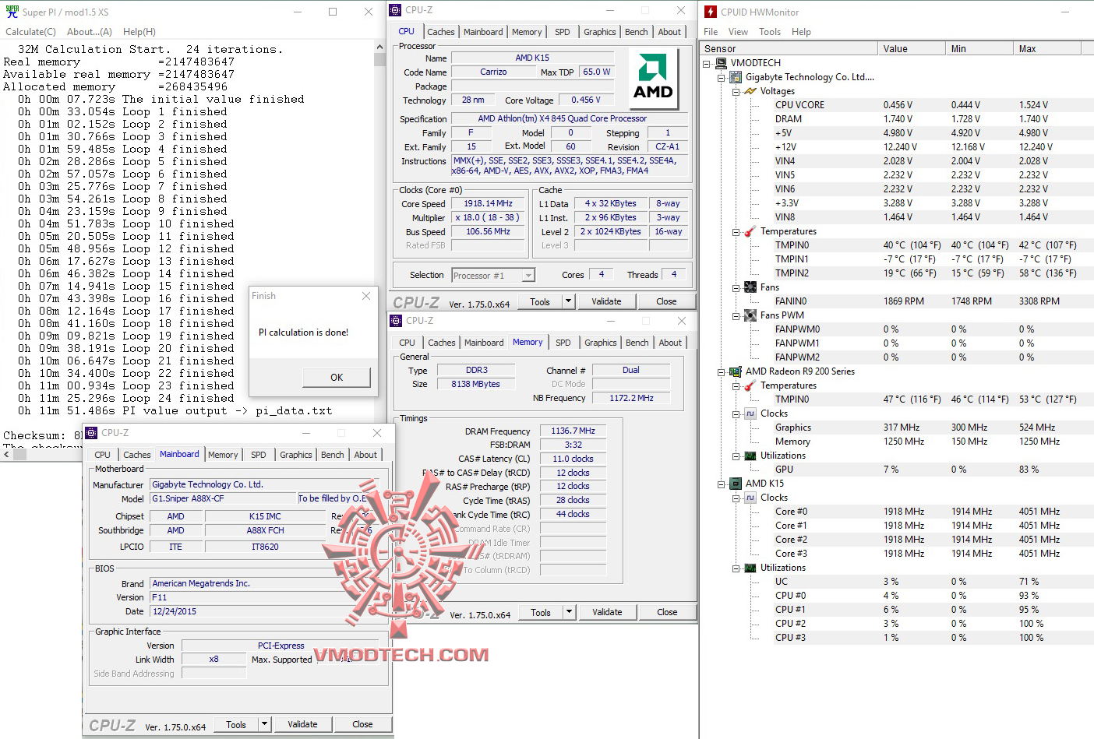Click the motherboard icon beside Gigabyte Technology
Image resolution: width=1094 pixels, height=739 pixels.
click(x=736, y=77)
